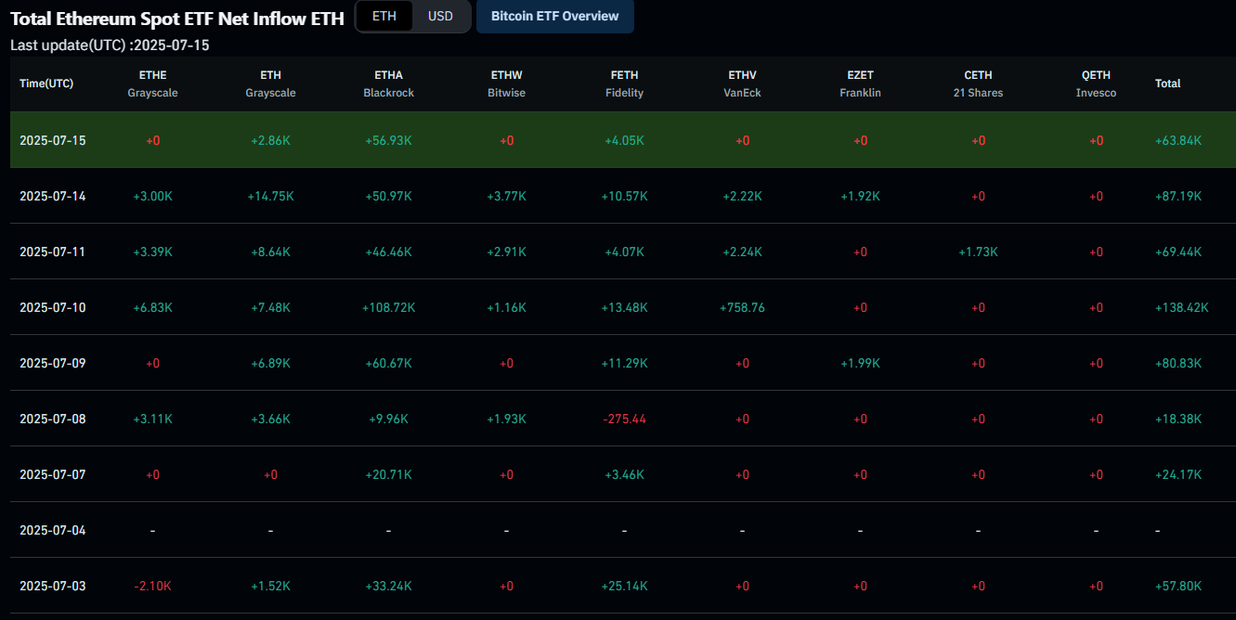Click the 2025-07-08 Fidelity -275.44 outflow value

click(x=624, y=419)
